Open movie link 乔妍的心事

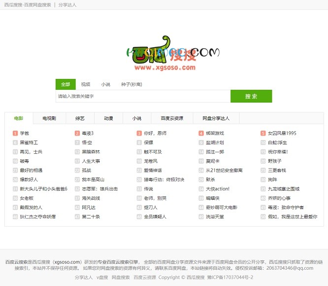[279, 198]
